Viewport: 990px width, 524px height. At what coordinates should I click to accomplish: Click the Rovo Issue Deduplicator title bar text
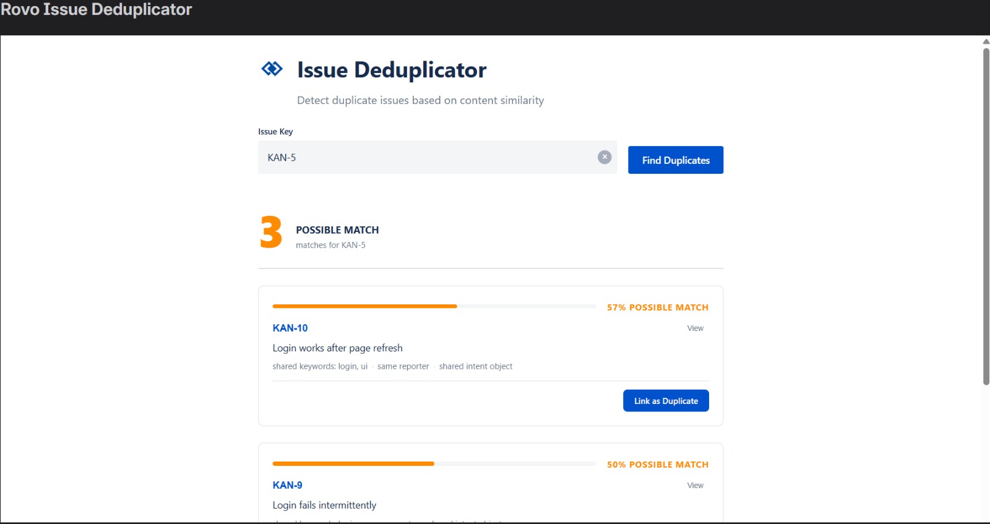(x=97, y=9)
